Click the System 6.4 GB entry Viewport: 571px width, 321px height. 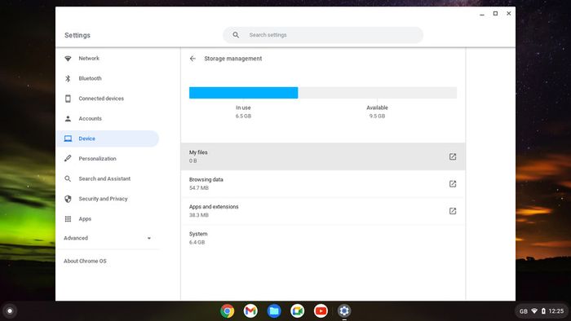tap(323, 238)
